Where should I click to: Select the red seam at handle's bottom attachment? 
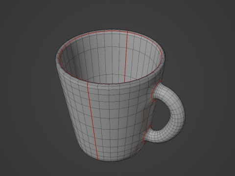(147, 134)
